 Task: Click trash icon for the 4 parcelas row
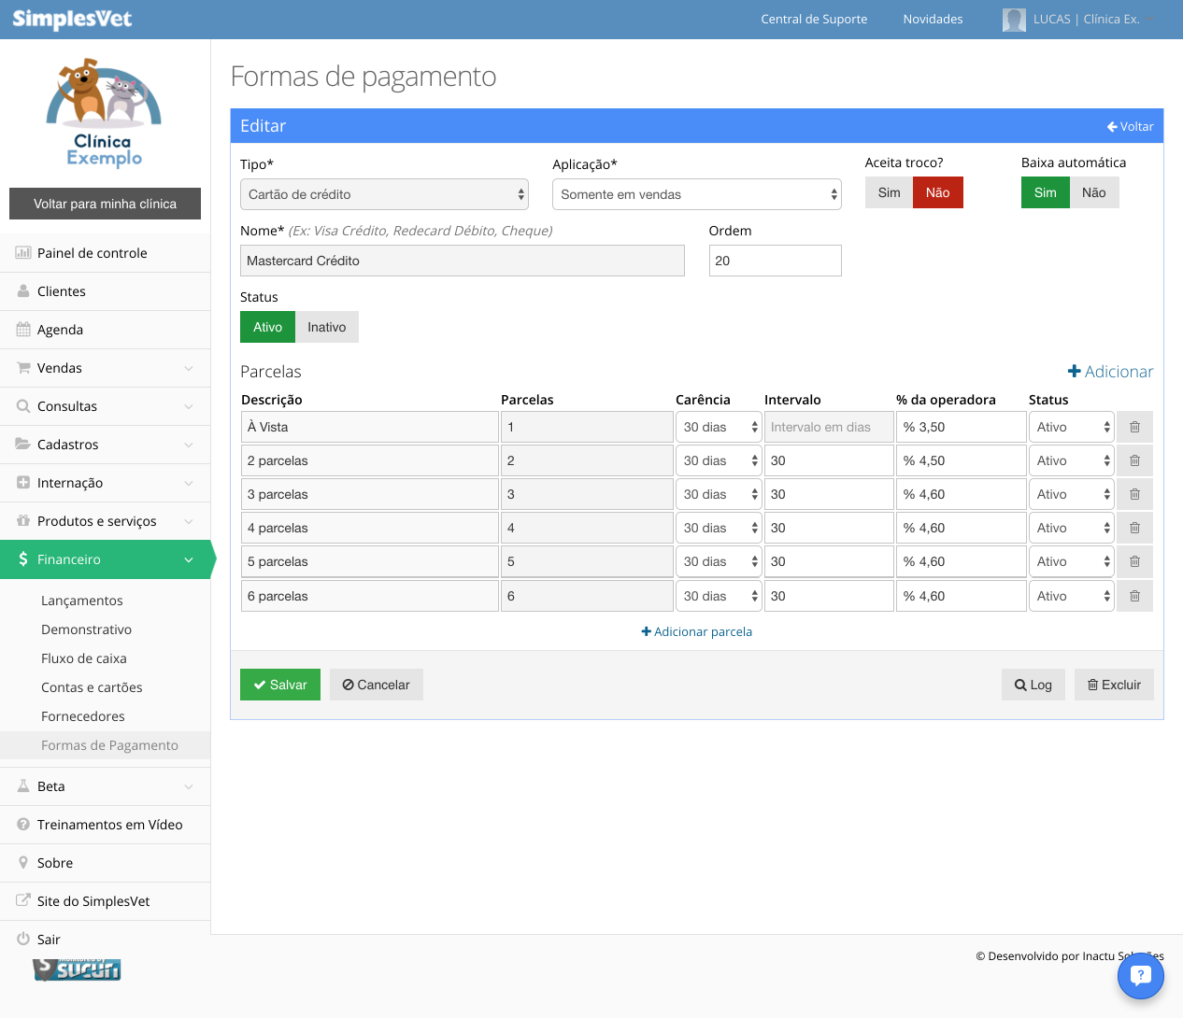point(1134,528)
